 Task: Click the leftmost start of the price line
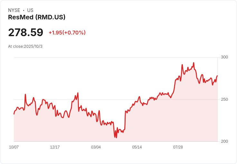point(14,114)
